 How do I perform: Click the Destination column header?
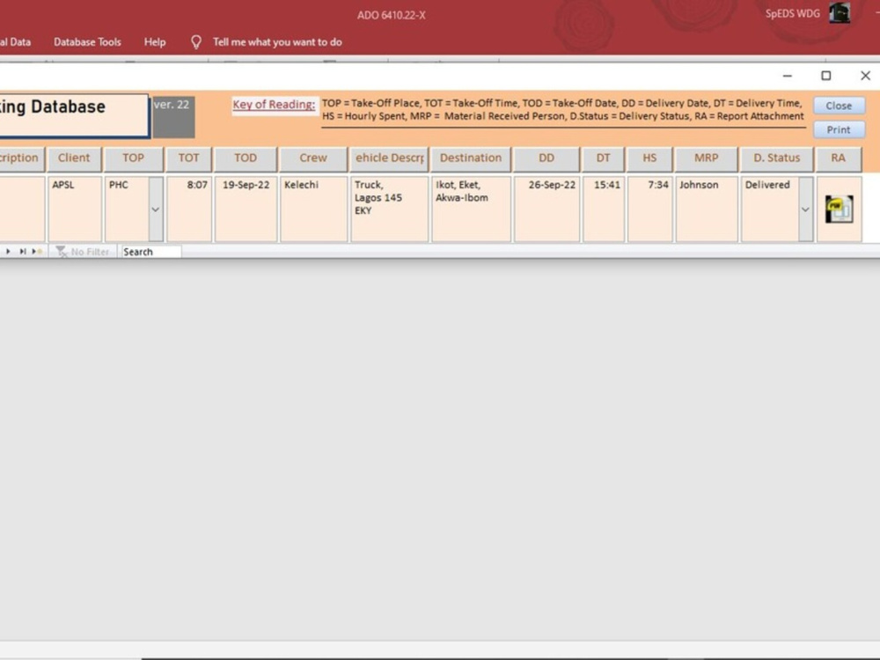471,158
